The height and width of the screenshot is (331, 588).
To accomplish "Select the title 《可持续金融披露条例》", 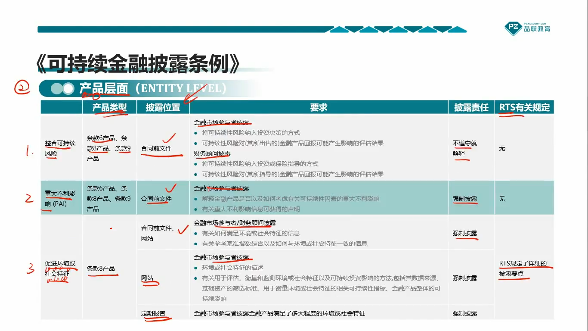I will tap(139, 64).
